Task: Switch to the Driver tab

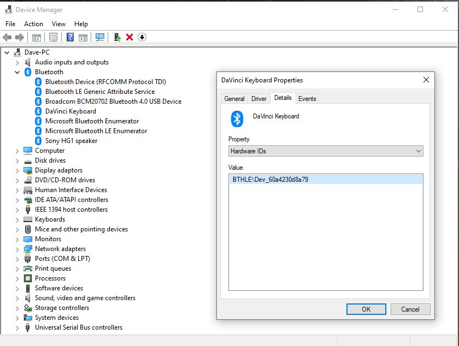Action: pos(259,99)
